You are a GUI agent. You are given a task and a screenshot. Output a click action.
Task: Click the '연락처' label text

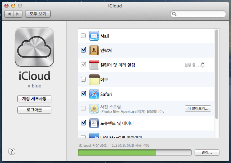click(106, 50)
